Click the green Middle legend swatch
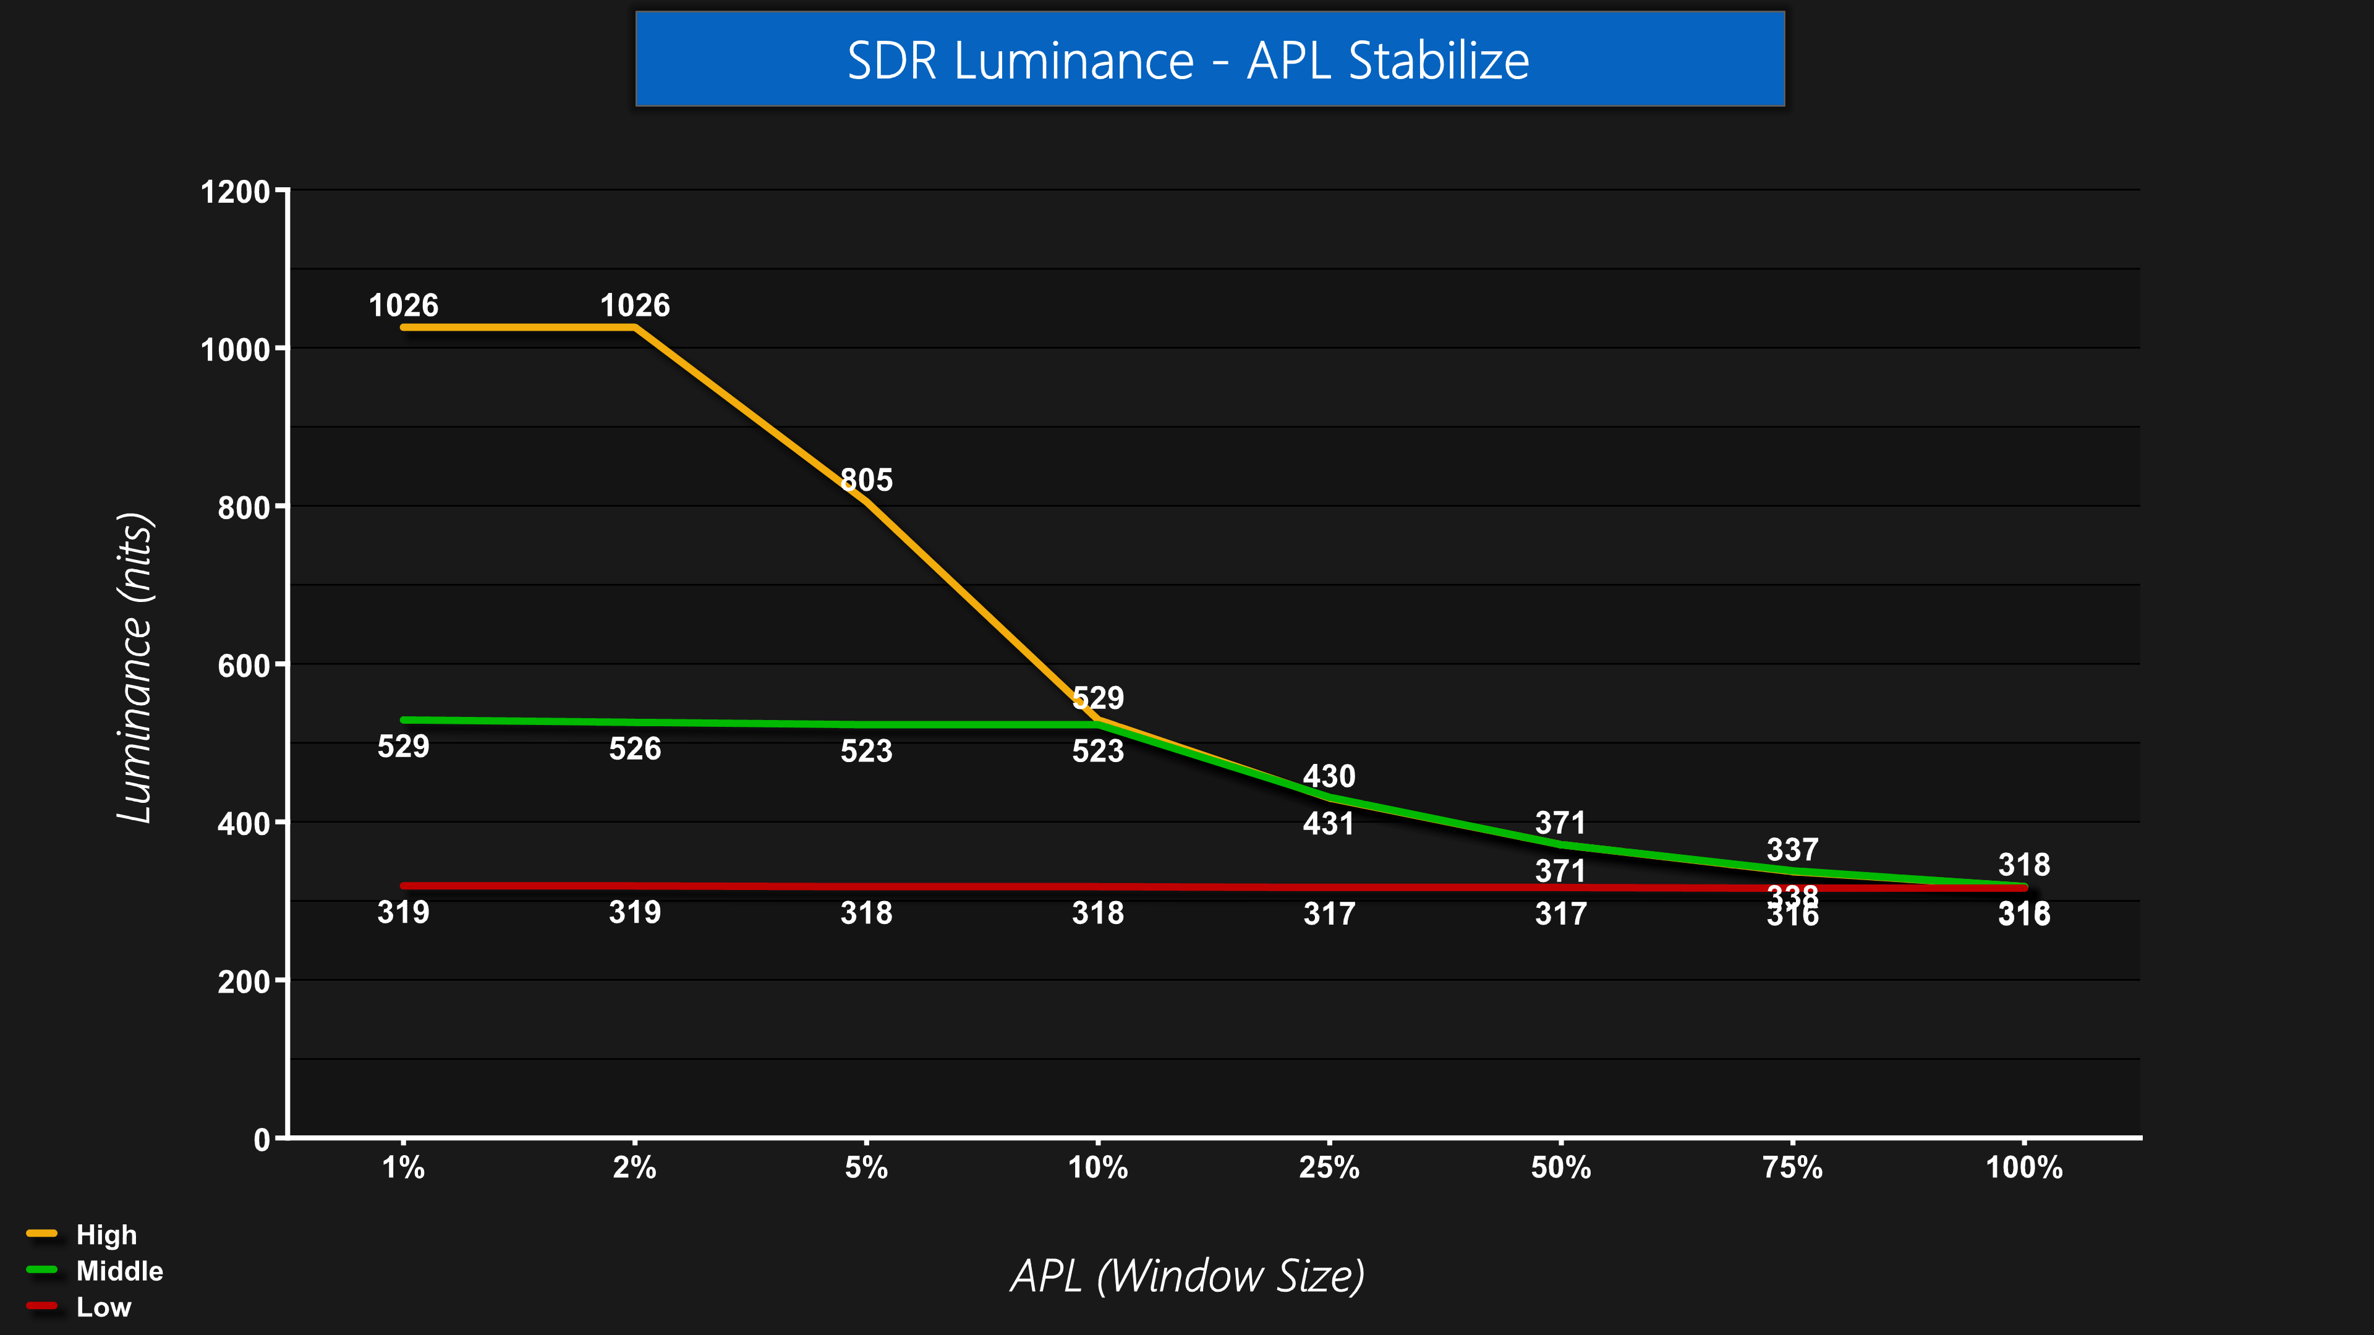 [43, 1271]
